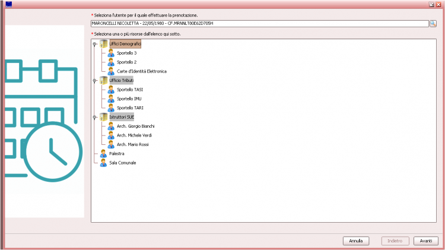
Task: Click the person icon beside Carte d'Identità Elettronica
Action: [111, 71]
